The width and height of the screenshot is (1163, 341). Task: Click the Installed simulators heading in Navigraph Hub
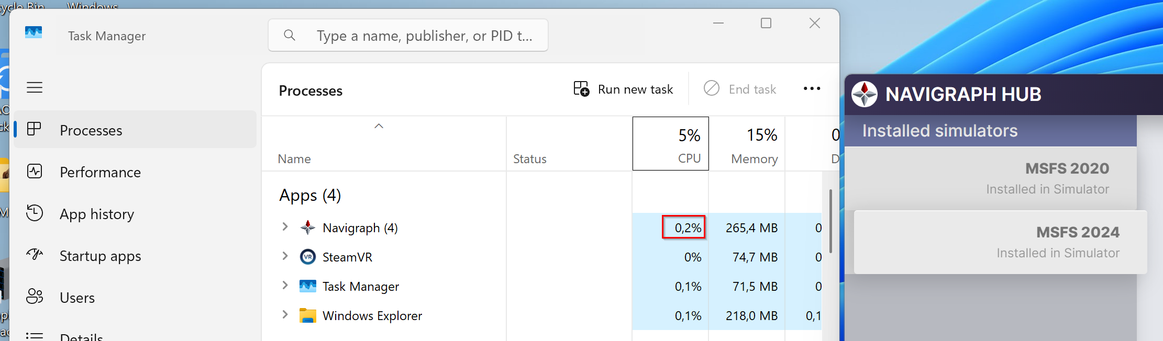(x=940, y=130)
